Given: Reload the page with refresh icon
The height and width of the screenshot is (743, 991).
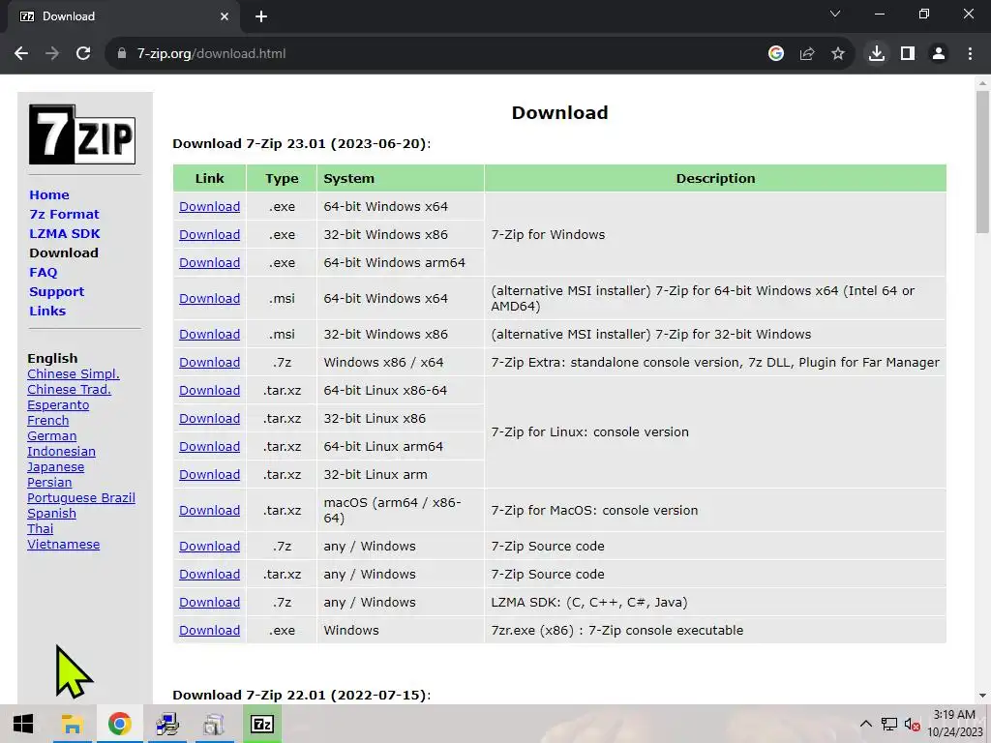Looking at the screenshot, I should coord(83,54).
